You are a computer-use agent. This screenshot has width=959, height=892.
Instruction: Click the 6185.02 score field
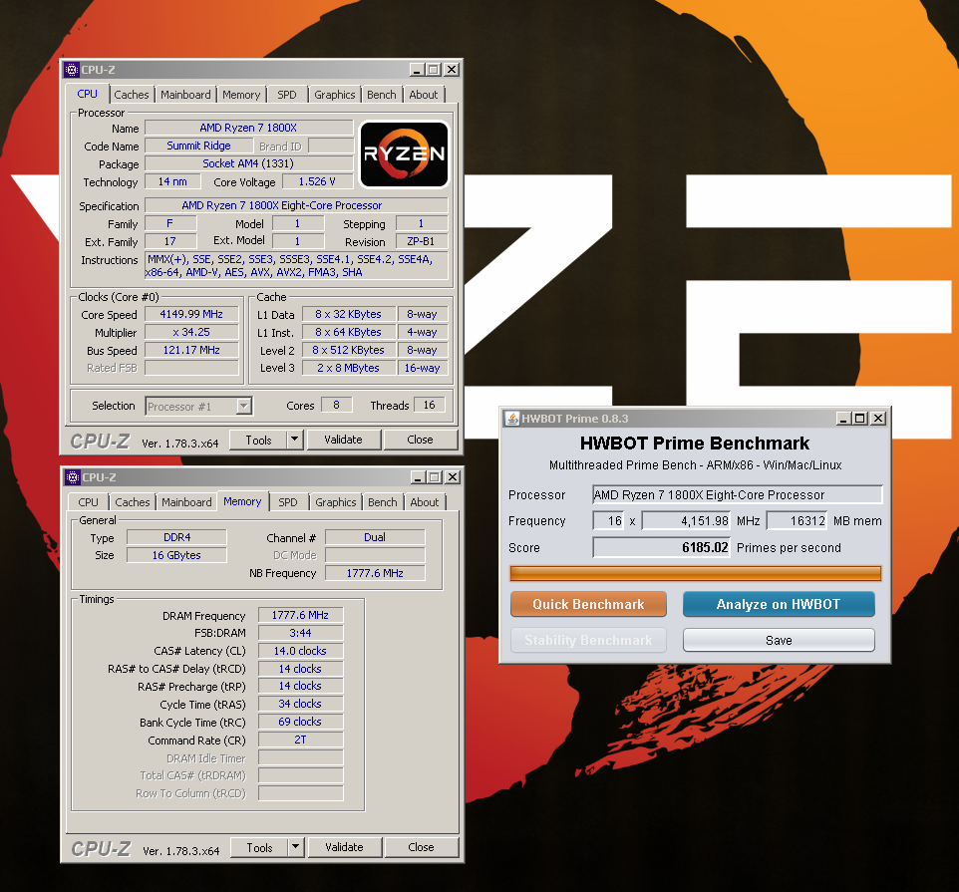tap(662, 547)
